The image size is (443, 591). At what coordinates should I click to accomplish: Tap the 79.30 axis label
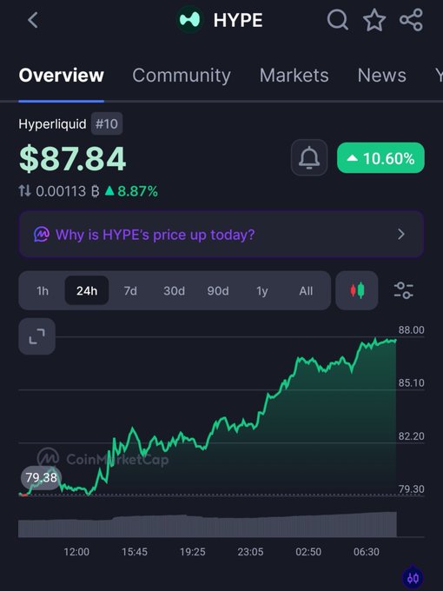coord(412,489)
